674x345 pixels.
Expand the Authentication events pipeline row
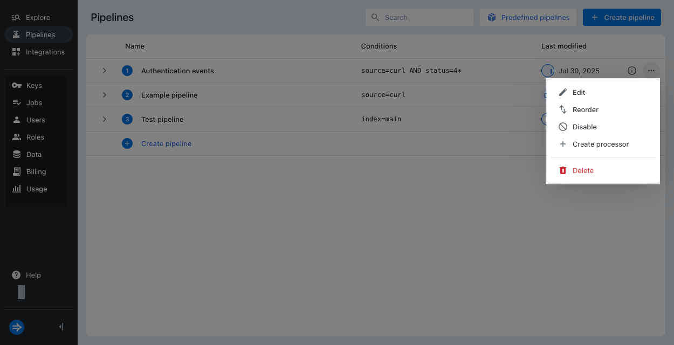[105, 71]
